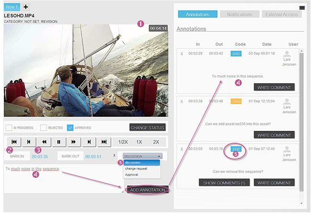Viewport: 311px width, 213px height.
Task: Click the annotation comment text area
Action: tap(64, 178)
